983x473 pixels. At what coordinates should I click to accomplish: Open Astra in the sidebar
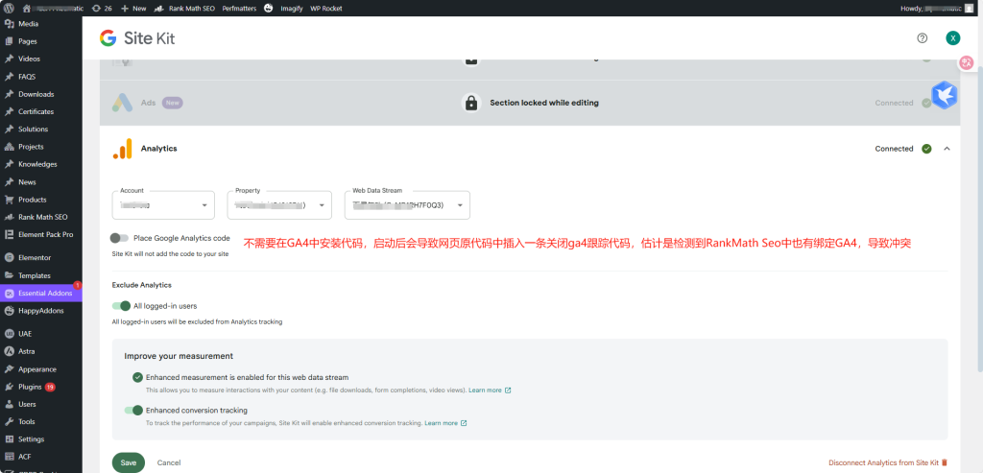pos(40,351)
